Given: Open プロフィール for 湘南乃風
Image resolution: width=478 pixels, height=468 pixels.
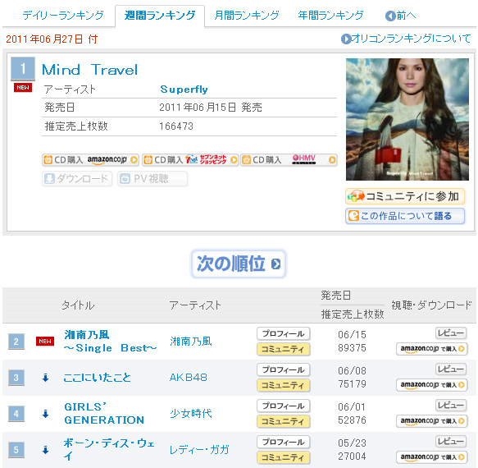Looking at the screenshot, I should pyautogui.click(x=284, y=333).
